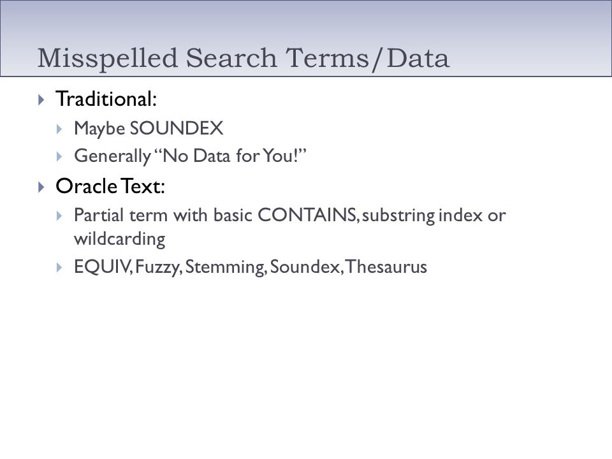Click the arrow bullet beside Traditional

[x=41, y=99]
